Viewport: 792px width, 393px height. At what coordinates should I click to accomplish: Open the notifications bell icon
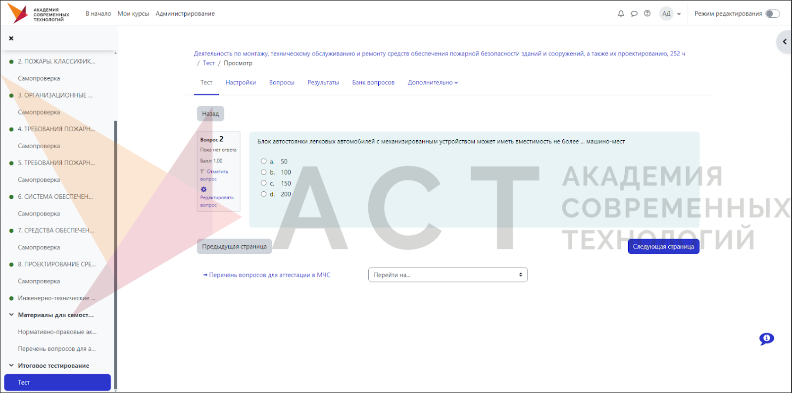tap(621, 14)
